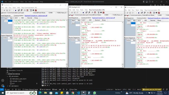Click New Project icon in left Docklight window
Viewport: 169px width, 95px height.
click(2, 10)
